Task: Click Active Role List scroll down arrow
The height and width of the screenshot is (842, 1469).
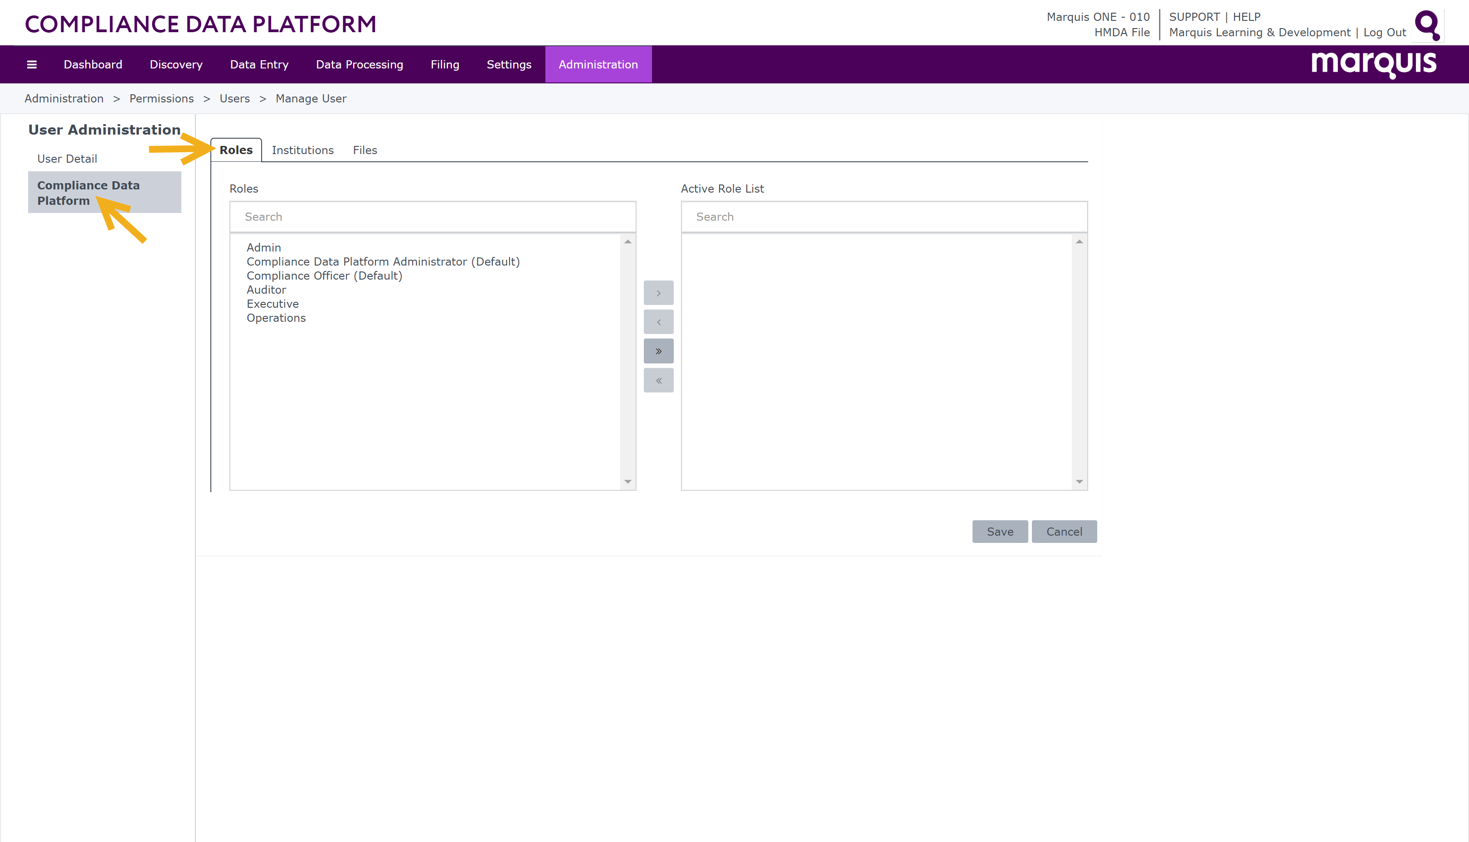Action: 1079,482
